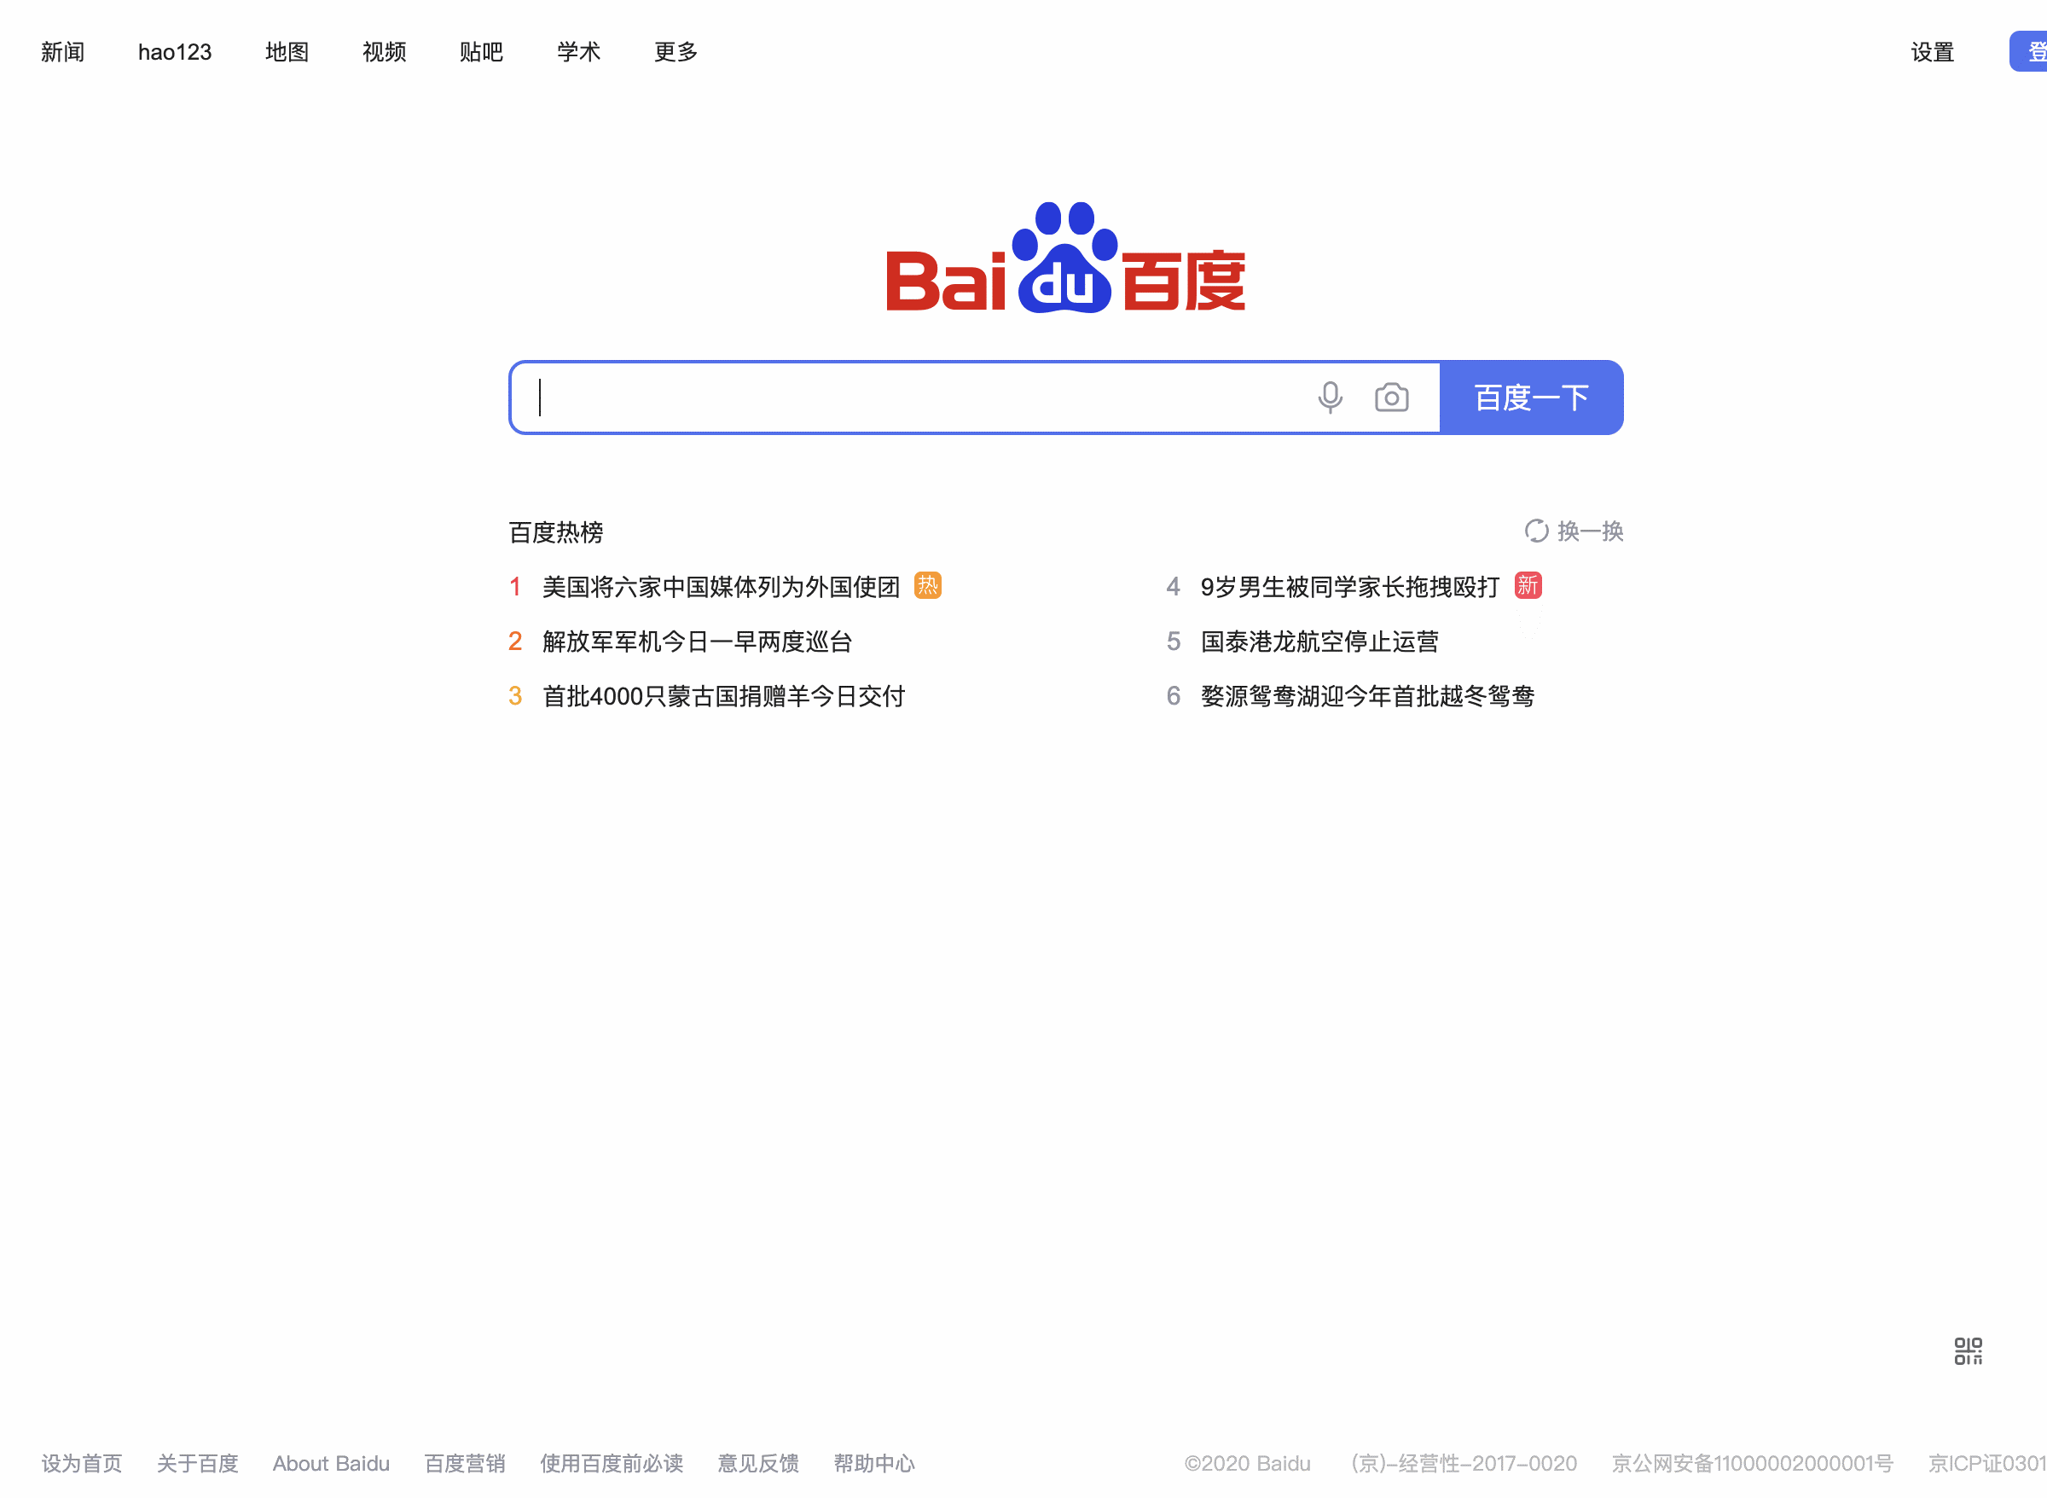Focus the Baidu search input field
2047x1498 pixels.
point(907,398)
